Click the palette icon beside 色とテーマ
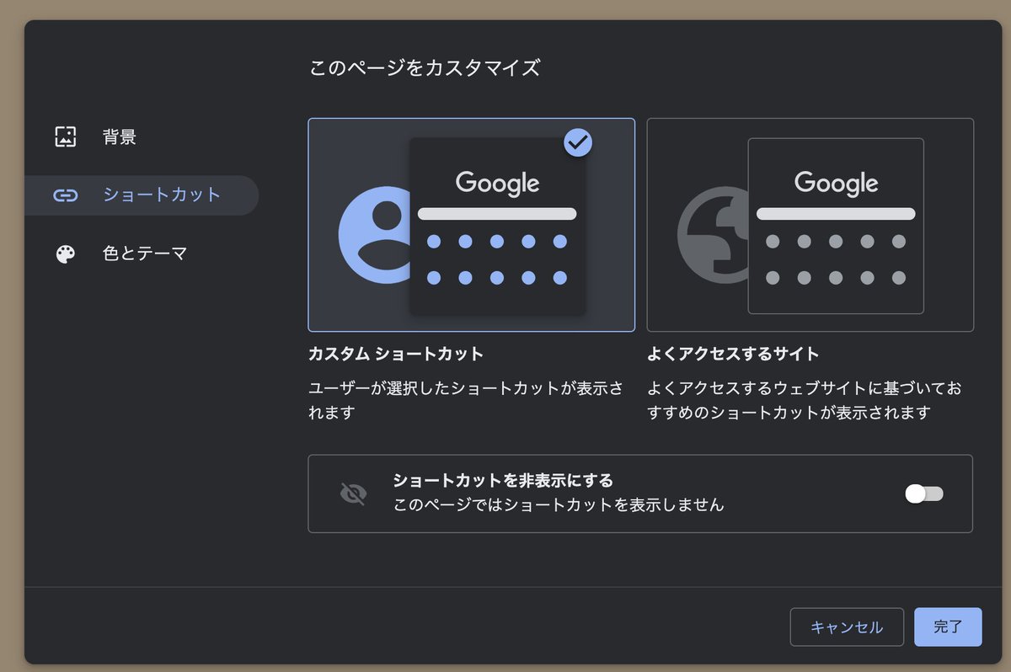1011x672 pixels. (x=66, y=254)
